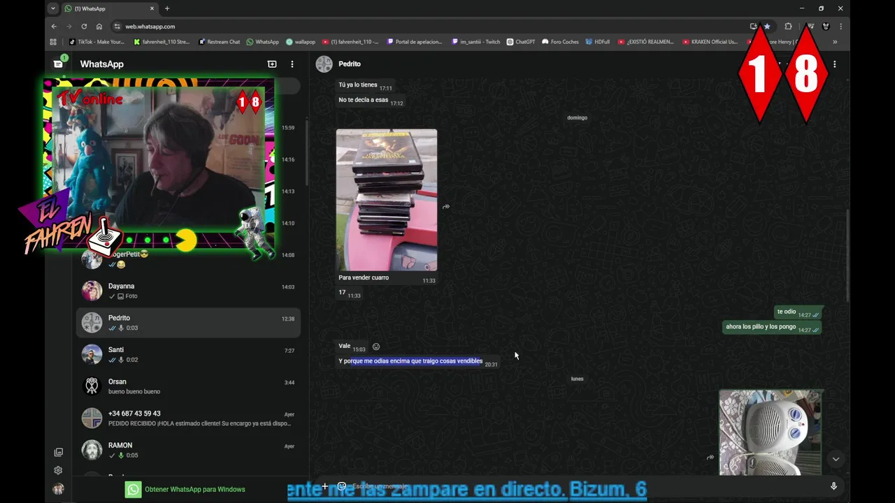Click the attach plus icon in composer
The image size is (895, 503).
tap(324, 486)
